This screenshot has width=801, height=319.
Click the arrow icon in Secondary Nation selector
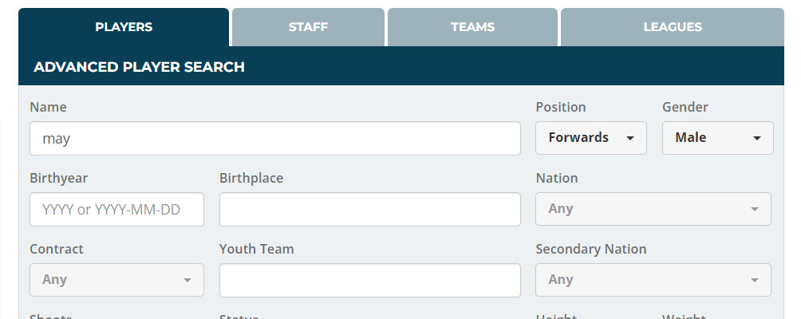(x=754, y=281)
